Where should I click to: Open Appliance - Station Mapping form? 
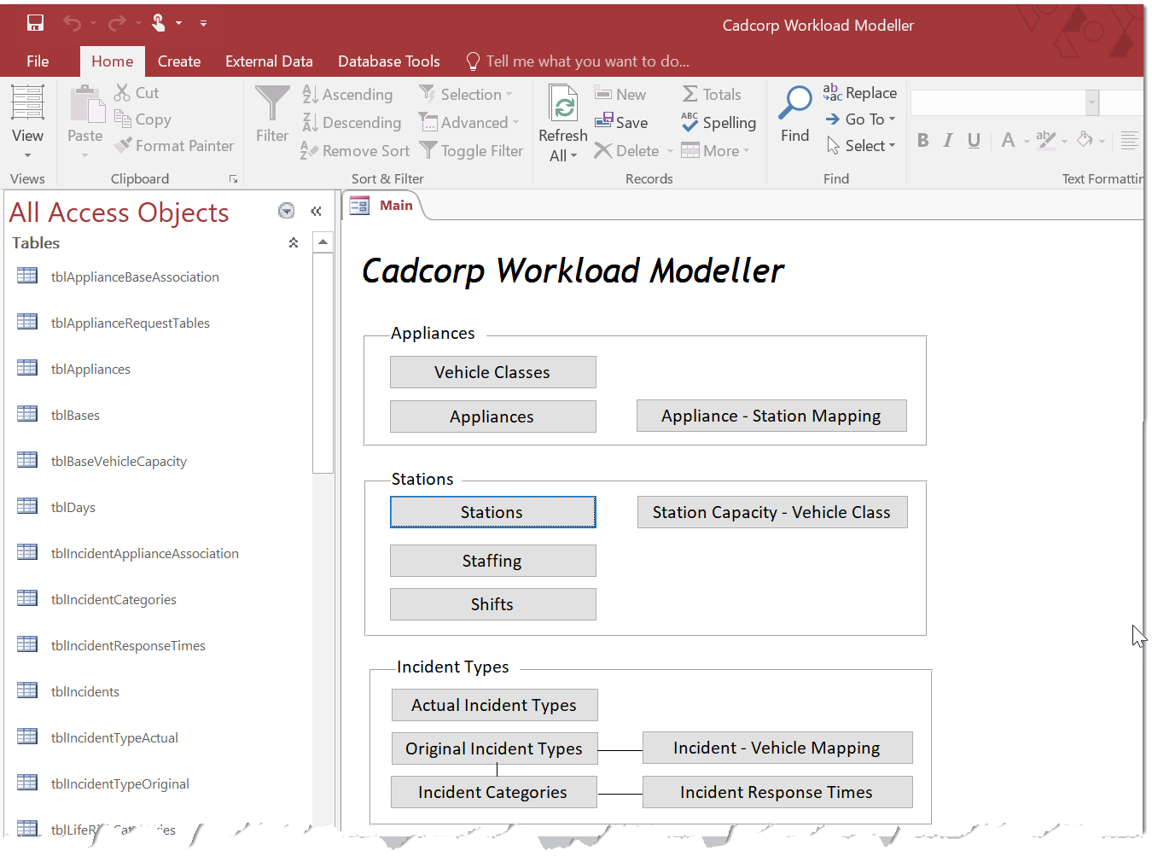pyautogui.click(x=771, y=416)
